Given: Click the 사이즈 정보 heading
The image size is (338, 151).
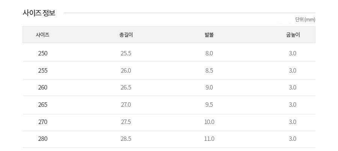Looking at the screenshot, I should pyautogui.click(x=39, y=13).
